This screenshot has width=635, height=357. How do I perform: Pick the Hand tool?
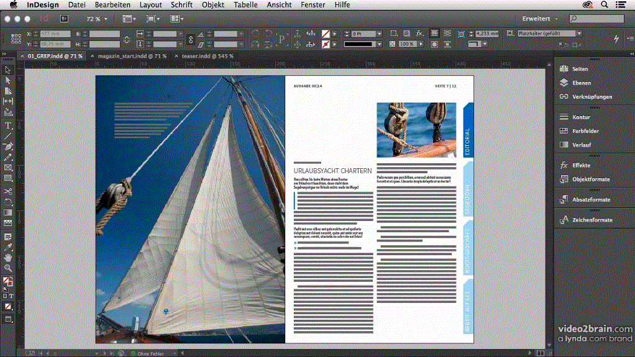point(8,257)
